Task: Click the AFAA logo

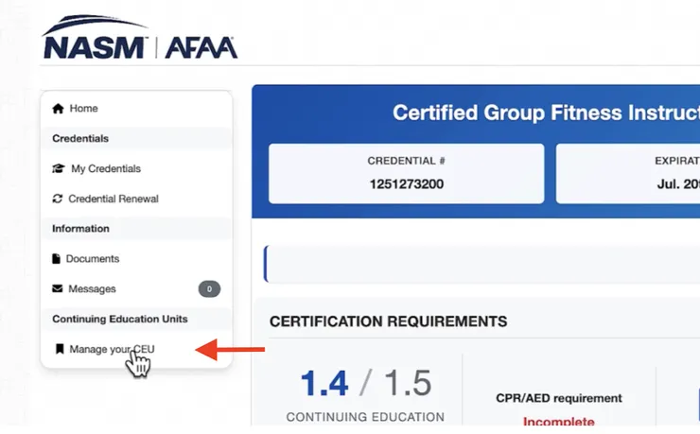Action: (202, 47)
